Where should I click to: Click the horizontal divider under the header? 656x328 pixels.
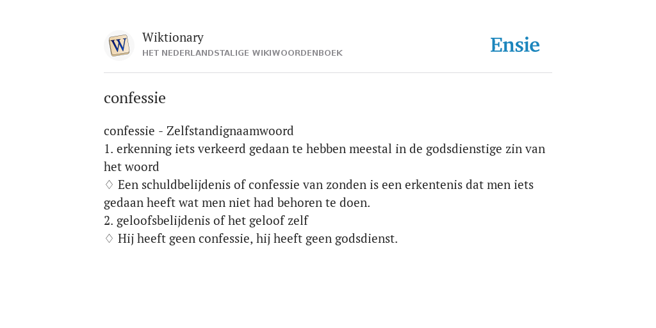click(328, 73)
